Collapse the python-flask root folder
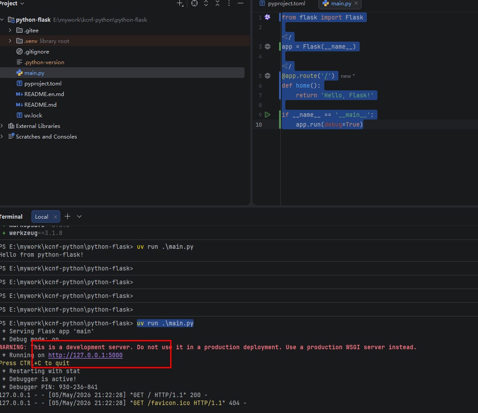The image size is (478, 413). coord(2,20)
